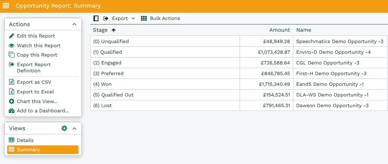Click the pencil icon for Edit this Report
Screen dimensions: 388x164
[11, 36]
